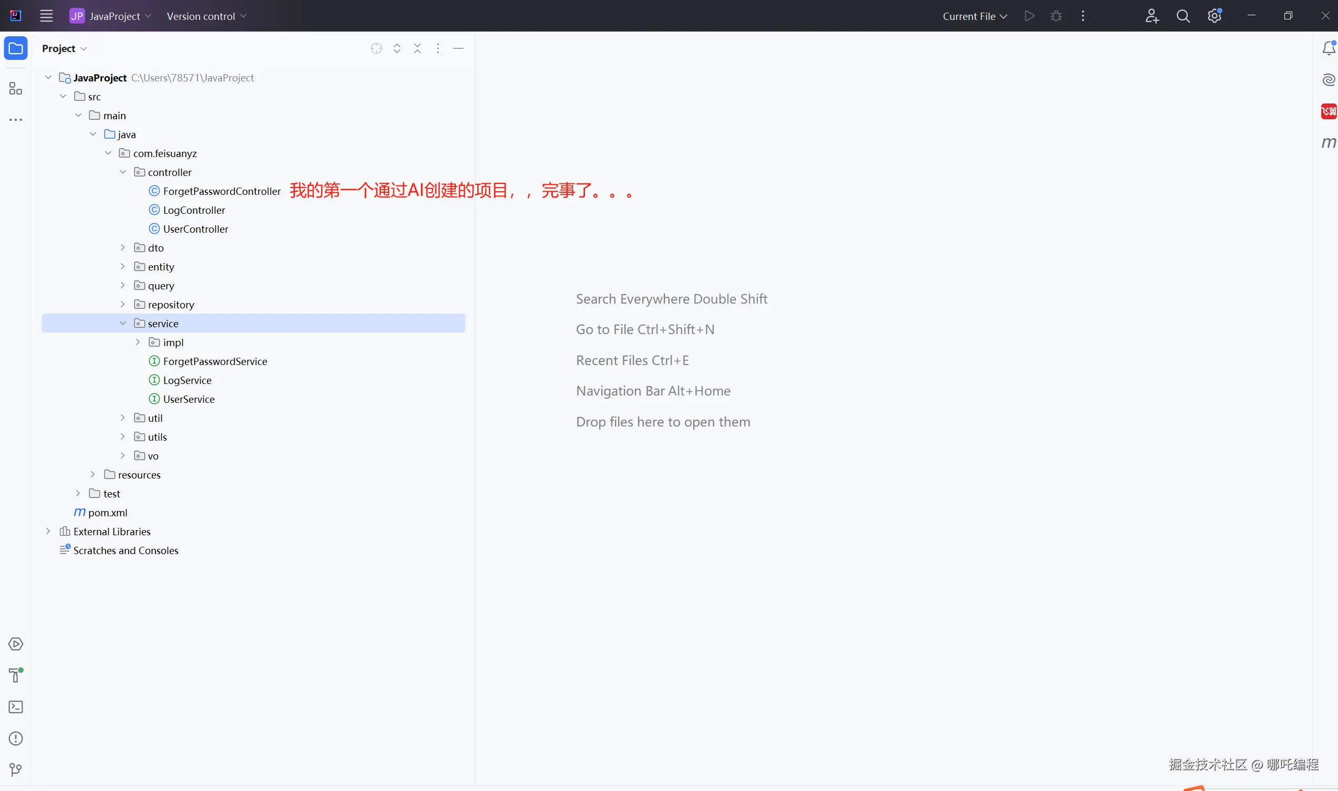Click the Search Everywhere magnifier icon

[x=1183, y=16]
